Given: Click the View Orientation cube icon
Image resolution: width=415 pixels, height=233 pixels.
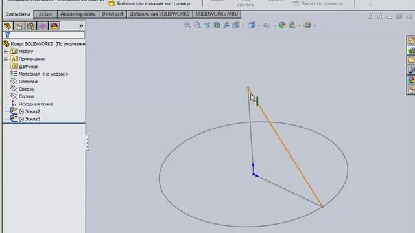Looking at the screenshot, I should [236, 25].
